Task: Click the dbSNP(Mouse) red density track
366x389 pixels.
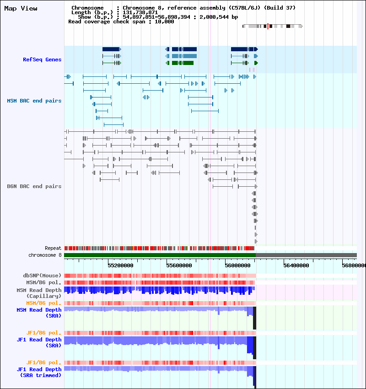Action: (160, 276)
